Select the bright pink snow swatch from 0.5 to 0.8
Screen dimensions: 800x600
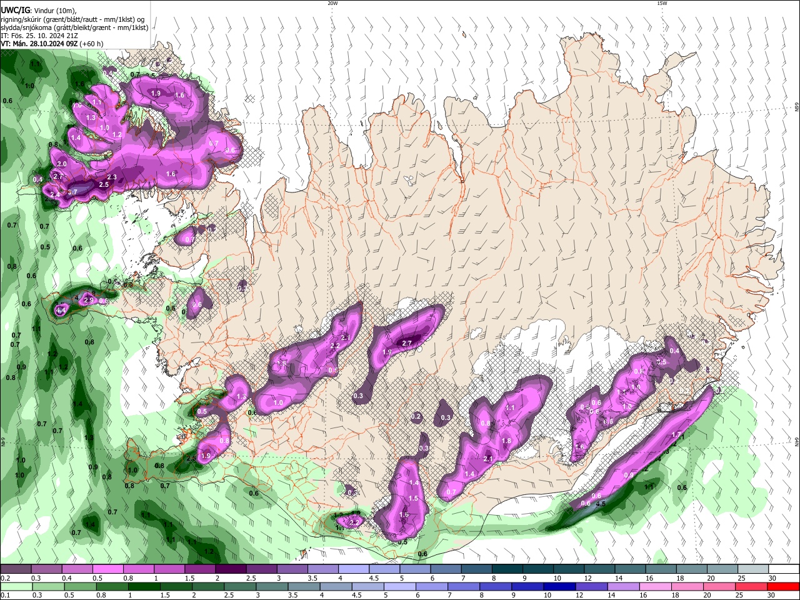[107, 569]
